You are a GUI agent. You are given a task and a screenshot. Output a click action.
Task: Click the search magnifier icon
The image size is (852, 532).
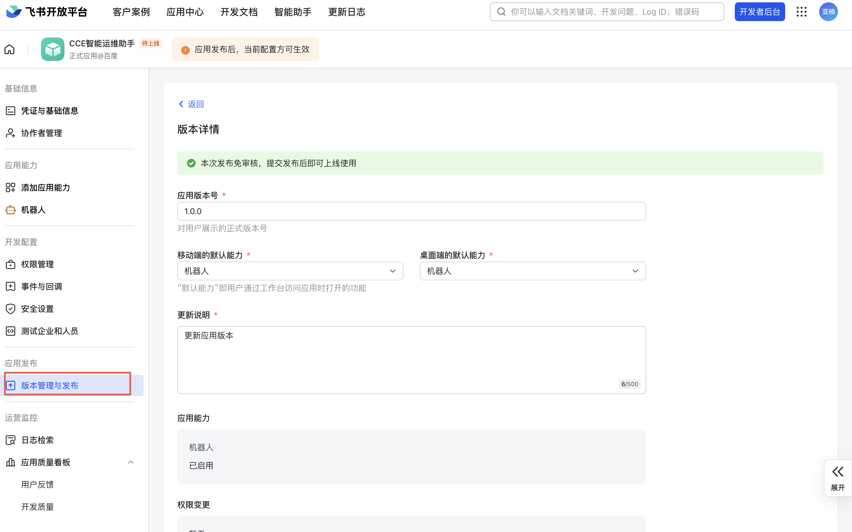coord(501,12)
